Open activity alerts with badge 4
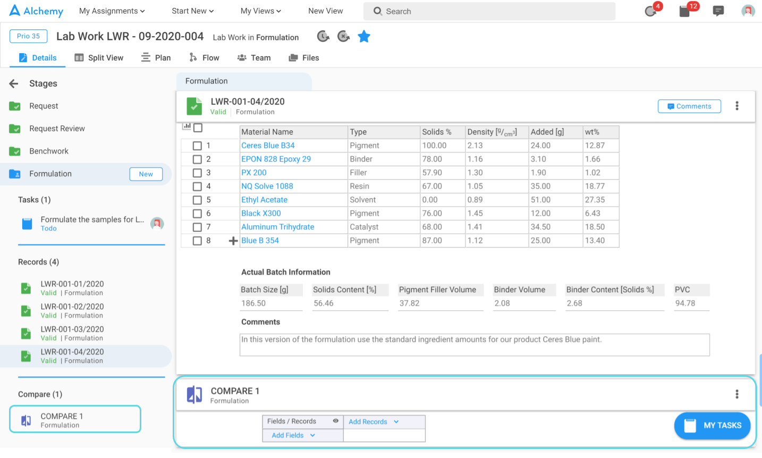The width and height of the screenshot is (762, 458). coord(651,11)
